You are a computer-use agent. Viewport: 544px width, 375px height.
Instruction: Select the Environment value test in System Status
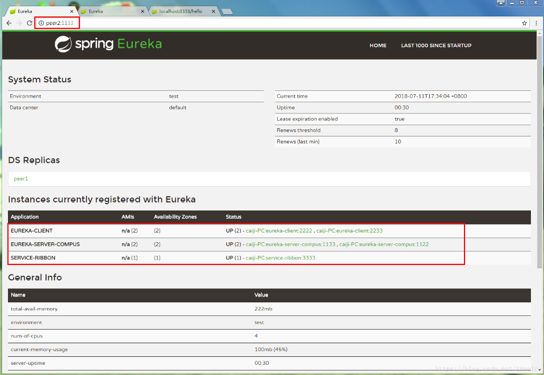coord(173,96)
